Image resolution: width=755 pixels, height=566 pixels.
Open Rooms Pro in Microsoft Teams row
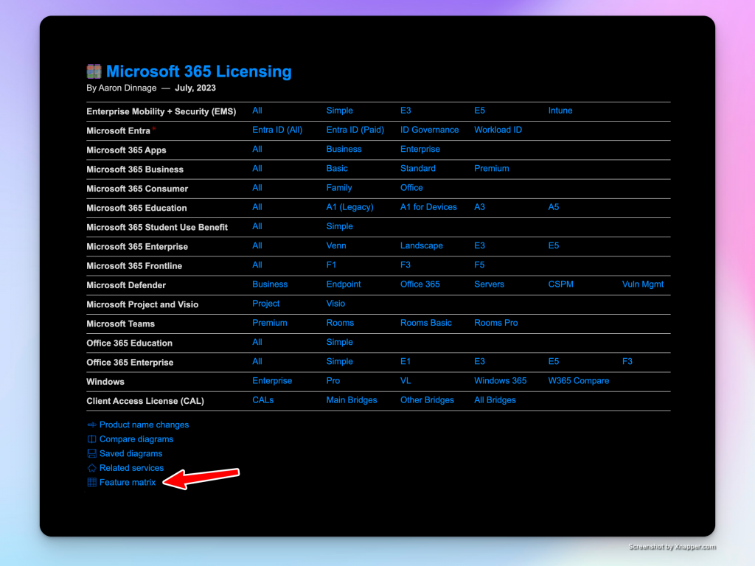[495, 323]
